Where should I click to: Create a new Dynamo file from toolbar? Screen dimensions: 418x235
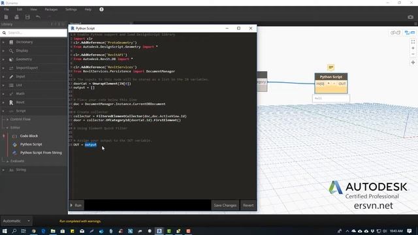[6, 17]
